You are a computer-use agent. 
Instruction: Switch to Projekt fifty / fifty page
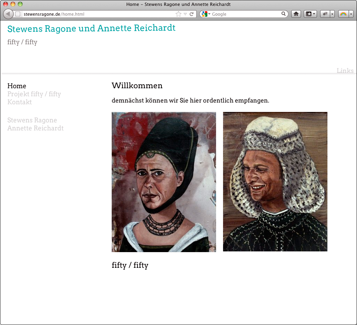click(x=34, y=94)
